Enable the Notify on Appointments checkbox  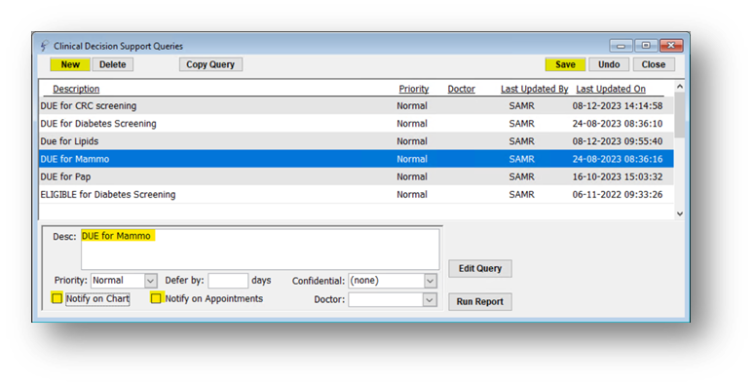156,298
